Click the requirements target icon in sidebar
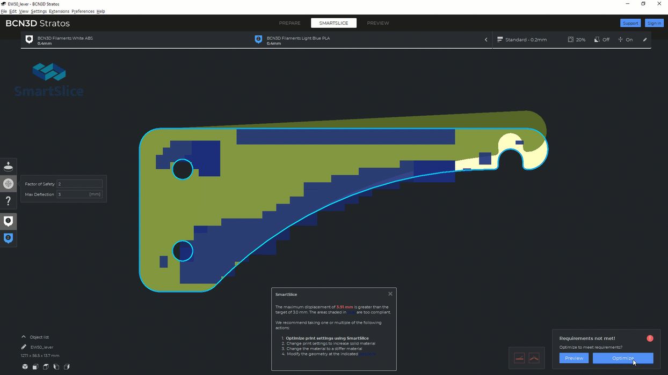The width and height of the screenshot is (668, 375). click(8, 184)
